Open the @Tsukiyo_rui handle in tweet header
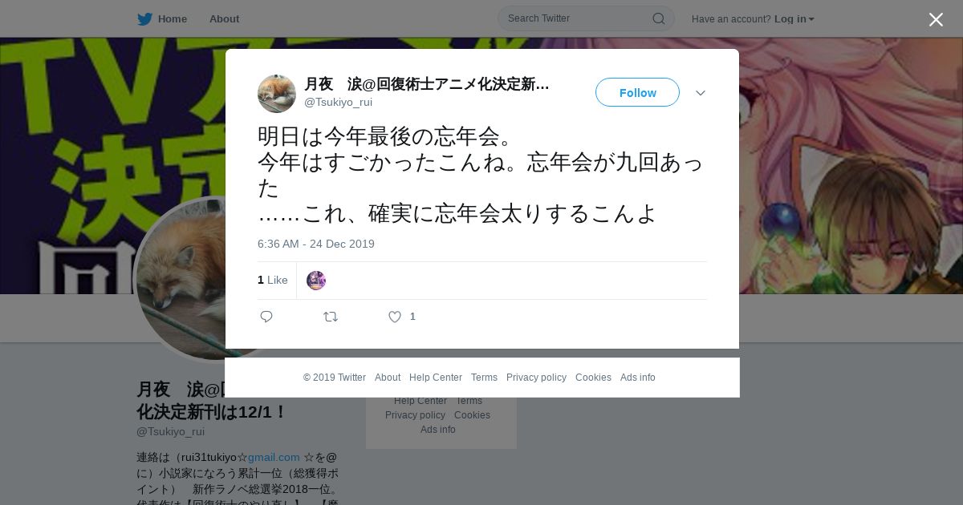963x505 pixels. 338,102
